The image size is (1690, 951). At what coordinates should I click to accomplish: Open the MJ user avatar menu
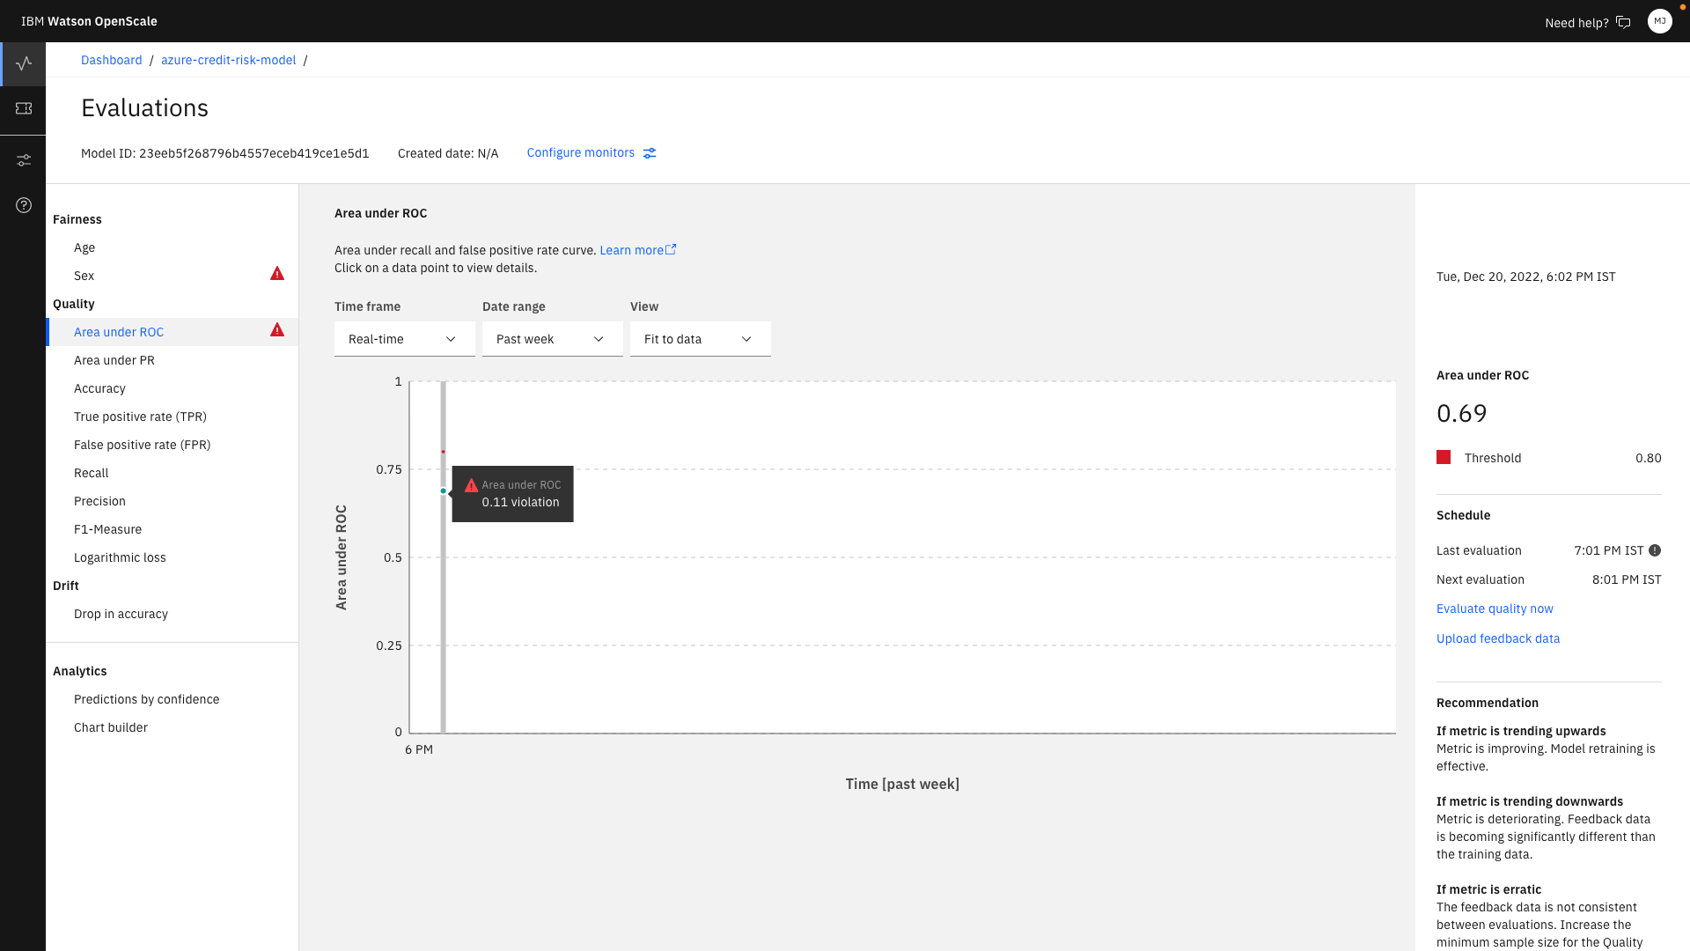pos(1659,21)
